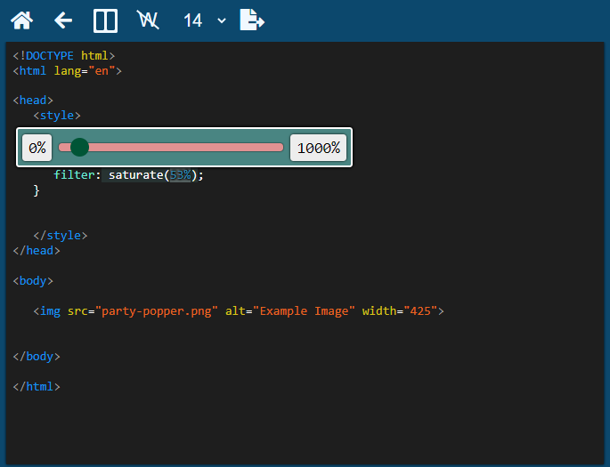Click the closing </style> tag

(61, 236)
